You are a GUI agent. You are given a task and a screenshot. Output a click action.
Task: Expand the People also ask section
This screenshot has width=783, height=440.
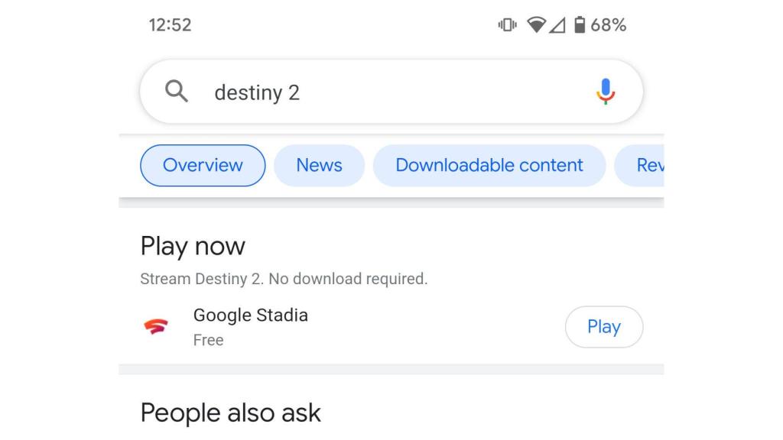pyautogui.click(x=231, y=412)
